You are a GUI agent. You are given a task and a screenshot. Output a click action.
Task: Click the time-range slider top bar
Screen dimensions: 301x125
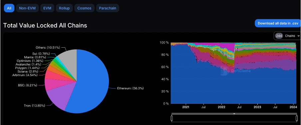[234, 113]
